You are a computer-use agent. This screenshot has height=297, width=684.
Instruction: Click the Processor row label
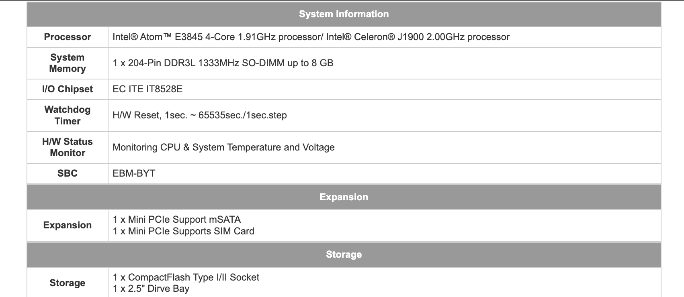(68, 37)
